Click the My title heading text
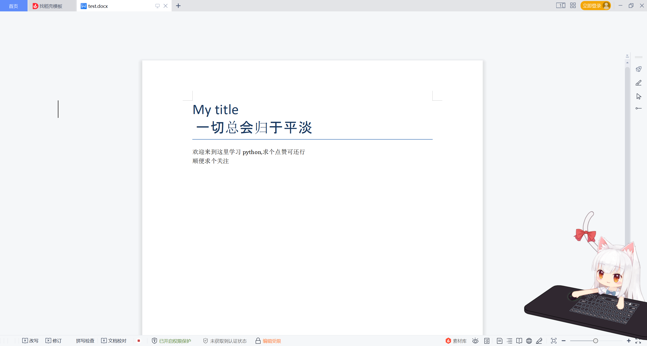 pos(216,110)
